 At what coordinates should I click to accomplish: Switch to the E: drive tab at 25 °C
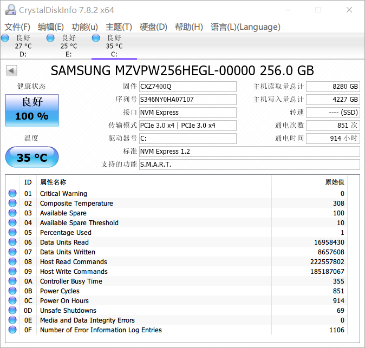point(69,46)
